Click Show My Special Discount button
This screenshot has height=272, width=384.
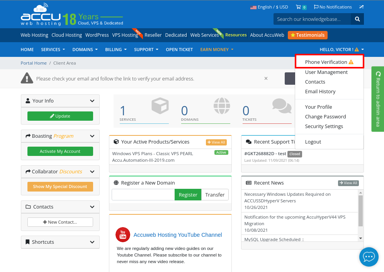pos(60,186)
